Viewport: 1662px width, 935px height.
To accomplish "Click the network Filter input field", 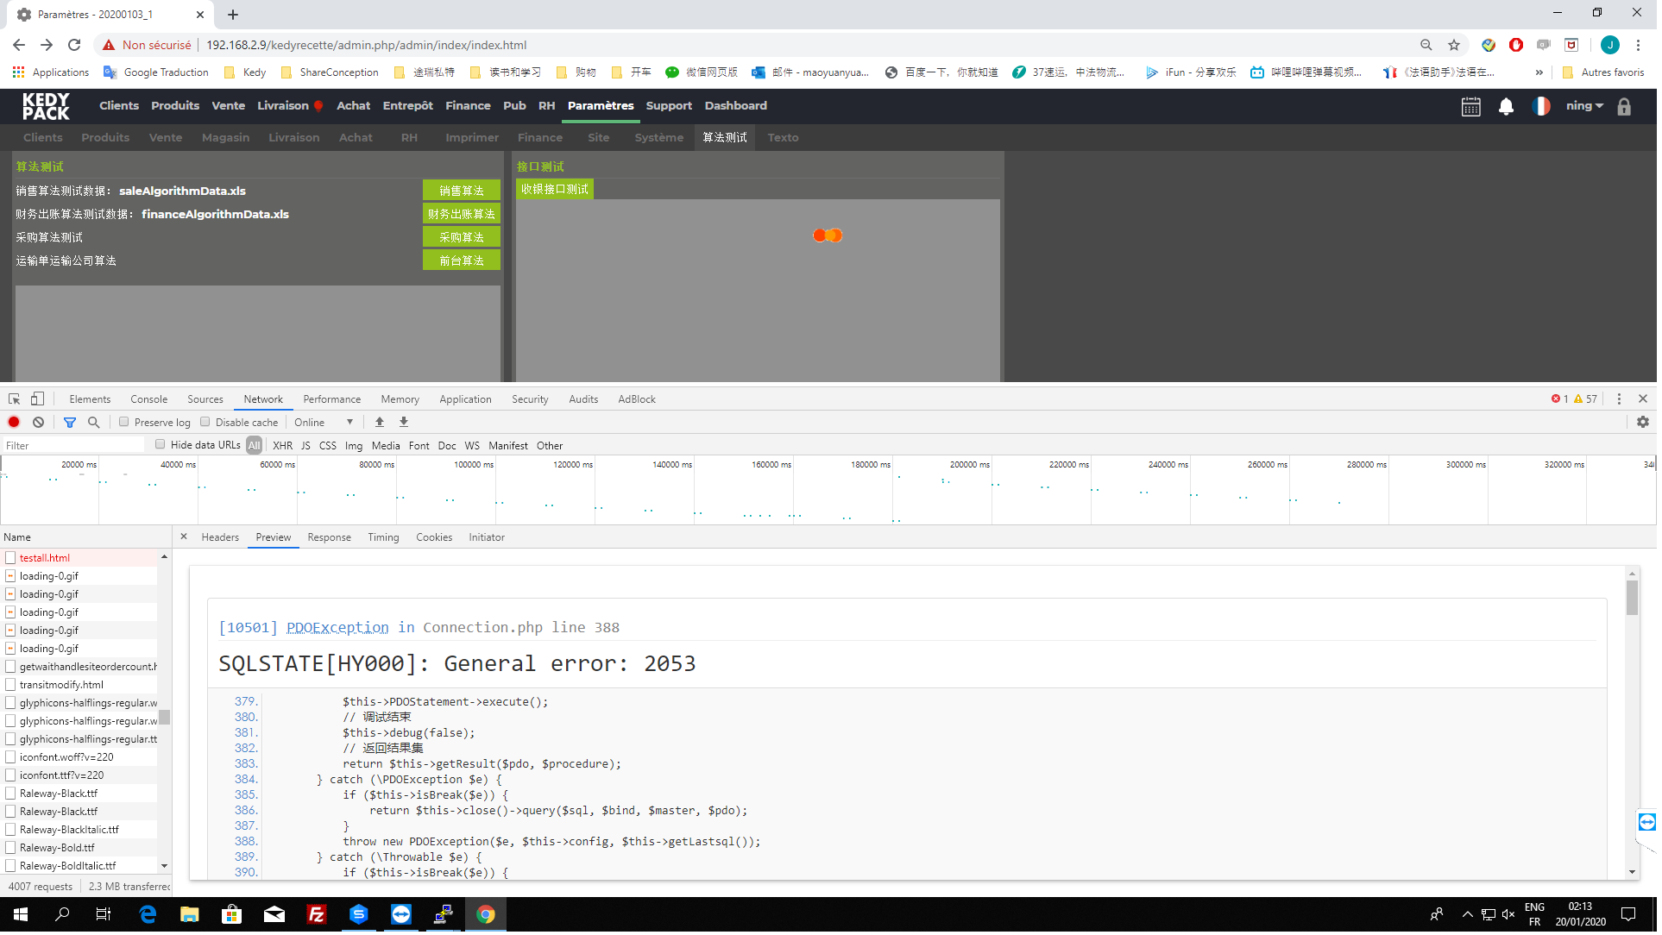I will coord(73,446).
